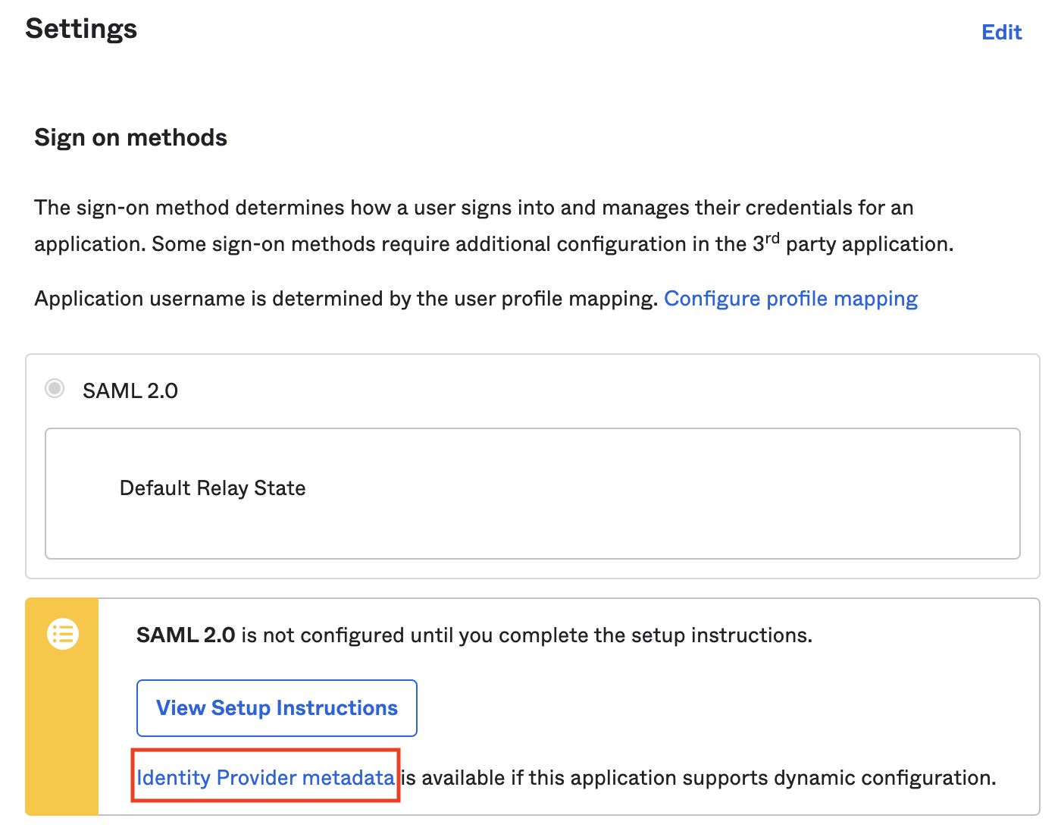Click the bold SAML 2.0 text in notice
This screenshot has height=831, width=1061.
click(186, 635)
